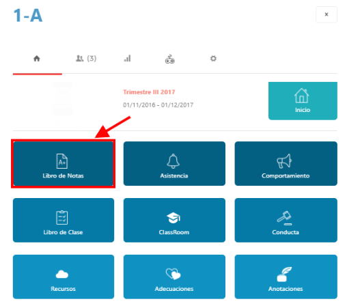
Task: Open Anotaciones quill tile
Action: [x=286, y=277]
